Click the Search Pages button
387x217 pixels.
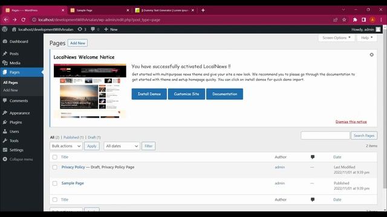point(364,136)
